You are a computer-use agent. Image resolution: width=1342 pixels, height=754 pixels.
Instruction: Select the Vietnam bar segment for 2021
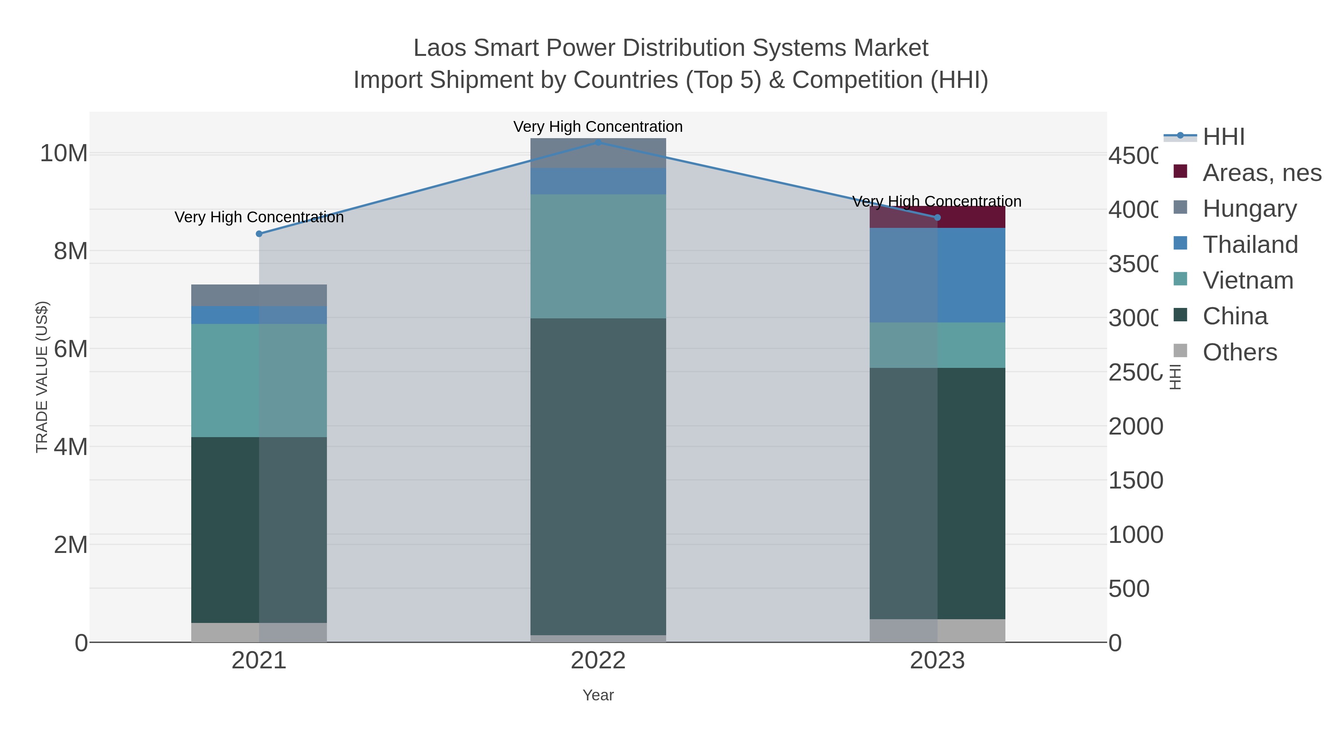pos(259,381)
